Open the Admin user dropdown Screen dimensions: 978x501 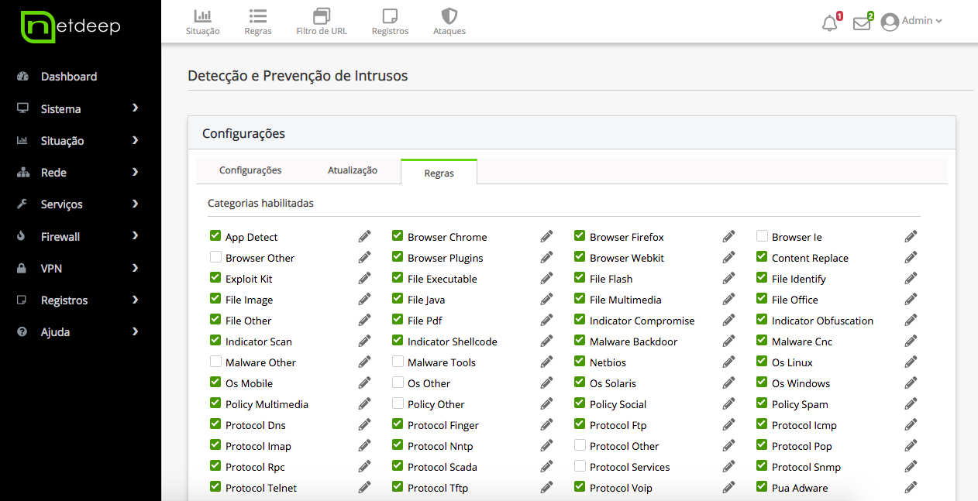pyautogui.click(x=912, y=21)
